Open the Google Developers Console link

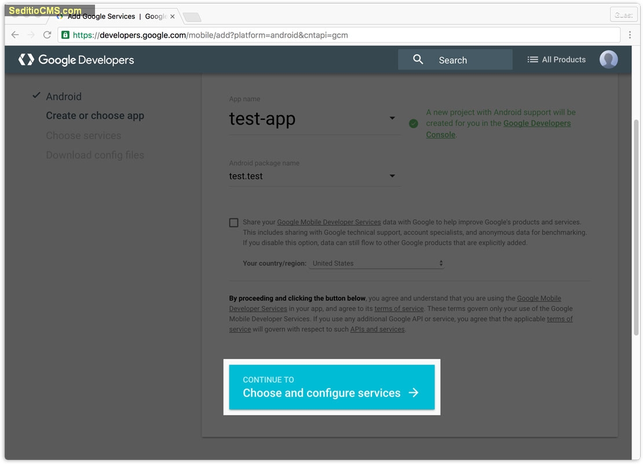(x=537, y=123)
